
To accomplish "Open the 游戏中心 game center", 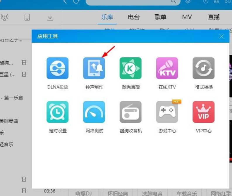I will coord(167,112).
